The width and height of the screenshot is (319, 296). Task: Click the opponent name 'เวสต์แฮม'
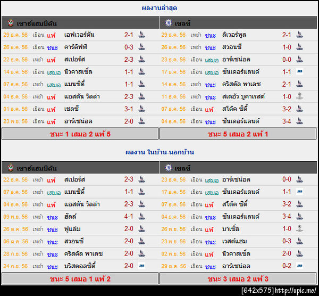pos(234,241)
